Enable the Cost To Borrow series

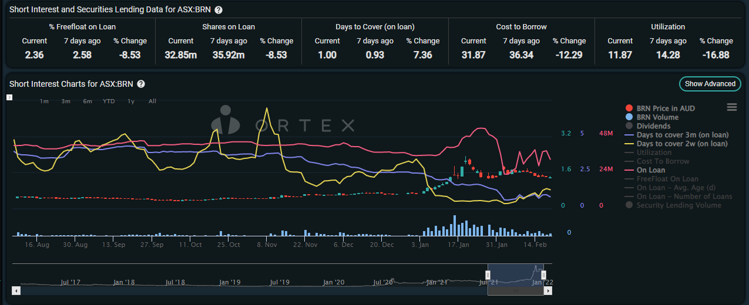(657, 161)
